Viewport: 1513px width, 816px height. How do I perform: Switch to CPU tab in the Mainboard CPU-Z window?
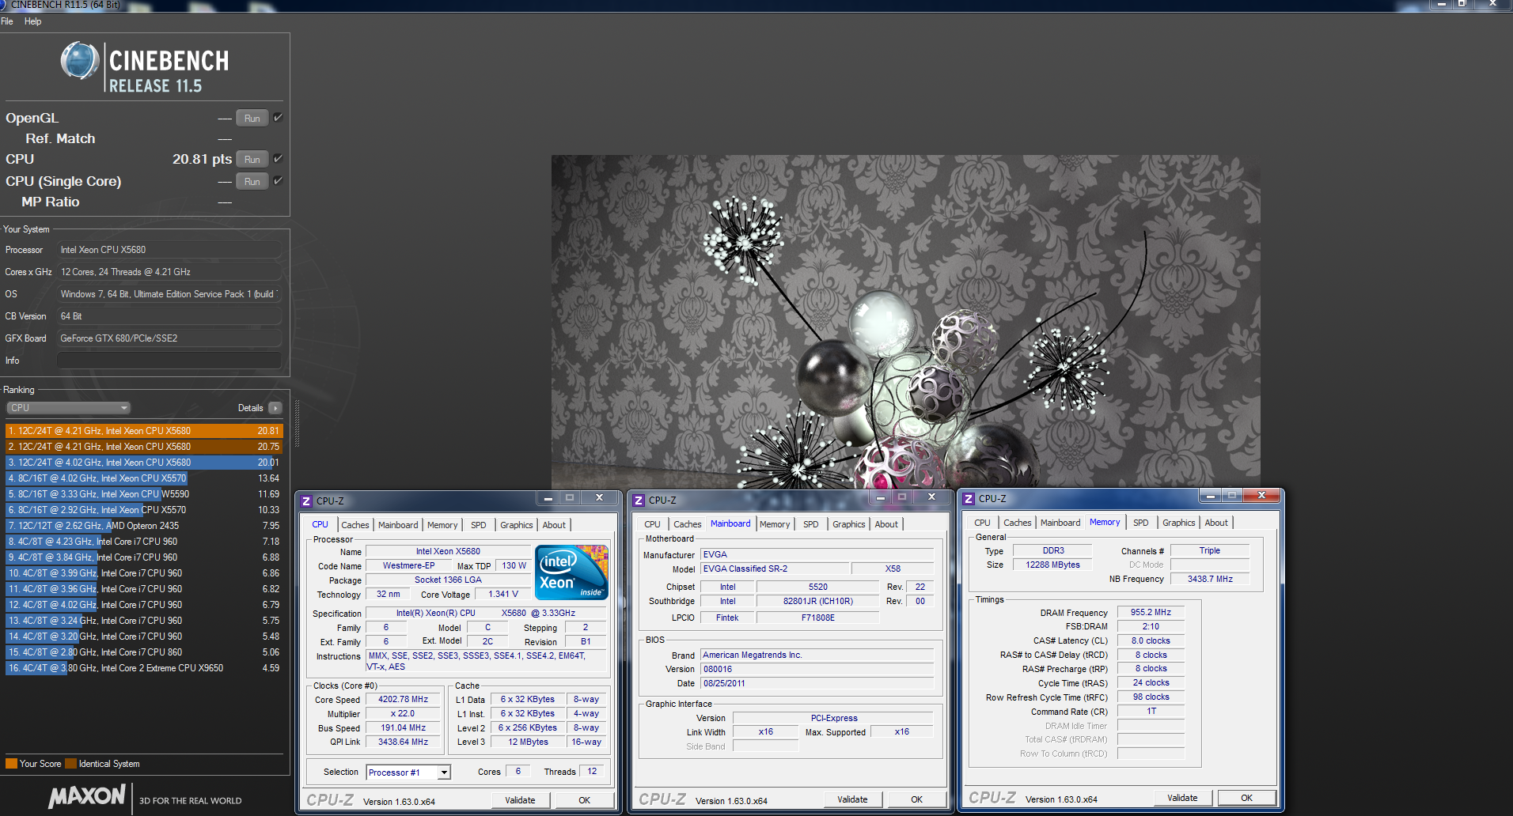(x=652, y=524)
